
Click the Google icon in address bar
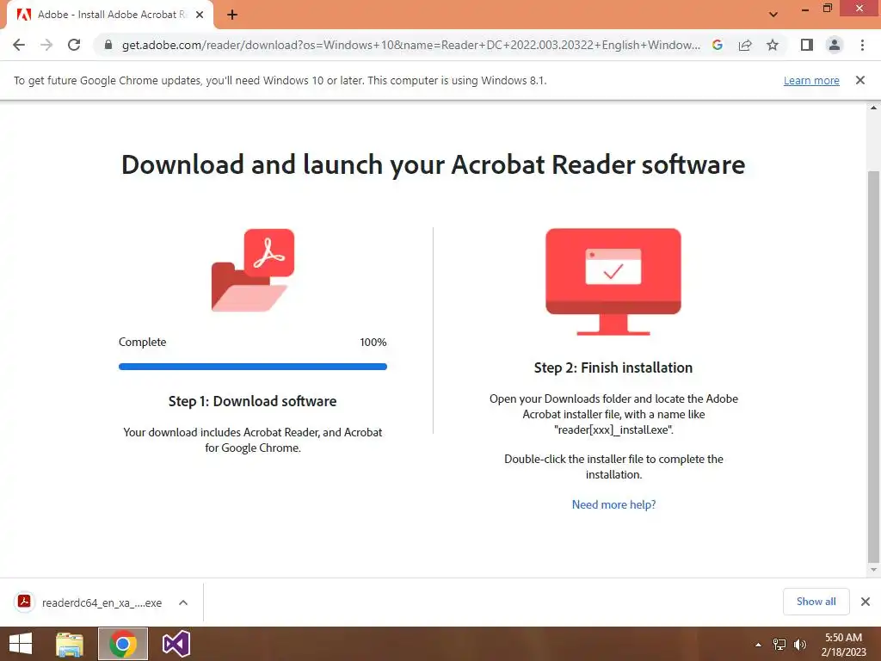coord(718,45)
